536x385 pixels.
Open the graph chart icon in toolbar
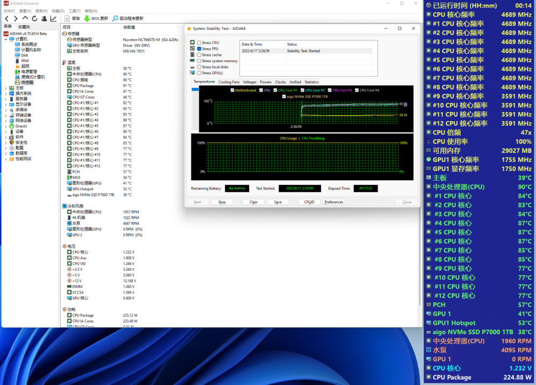click(x=53, y=18)
